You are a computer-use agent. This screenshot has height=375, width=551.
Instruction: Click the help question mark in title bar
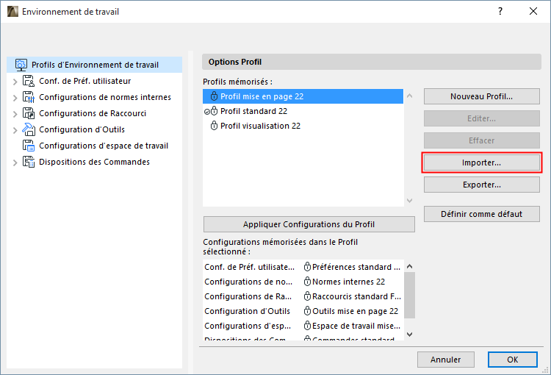click(x=500, y=12)
